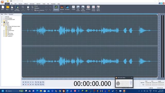
Task: Open the dropdown arrow under Copy
Action: (28, 11)
